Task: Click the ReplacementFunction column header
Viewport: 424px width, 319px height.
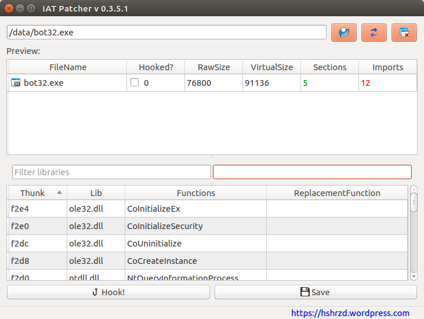Action: 337,193
